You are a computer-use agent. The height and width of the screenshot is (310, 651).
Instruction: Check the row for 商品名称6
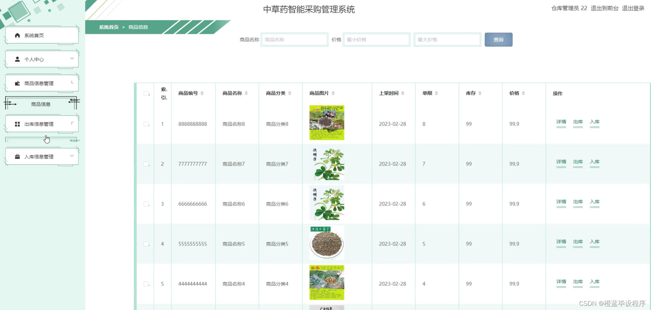point(146,204)
